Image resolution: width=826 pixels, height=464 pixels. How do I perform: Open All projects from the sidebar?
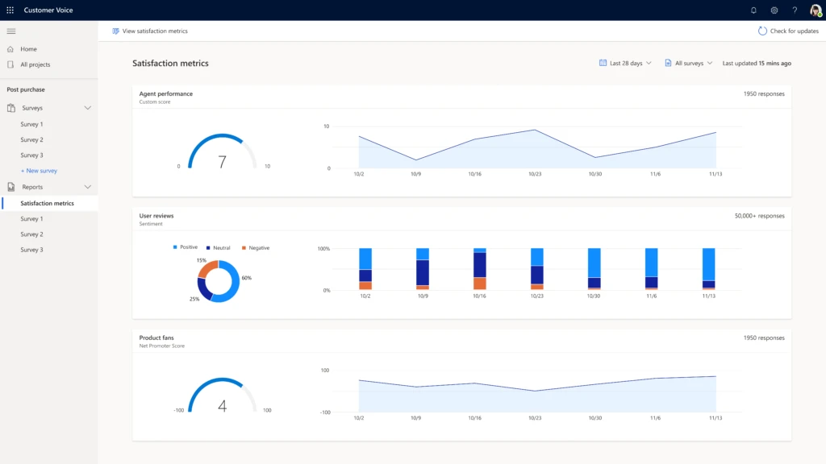pyautogui.click(x=32, y=64)
